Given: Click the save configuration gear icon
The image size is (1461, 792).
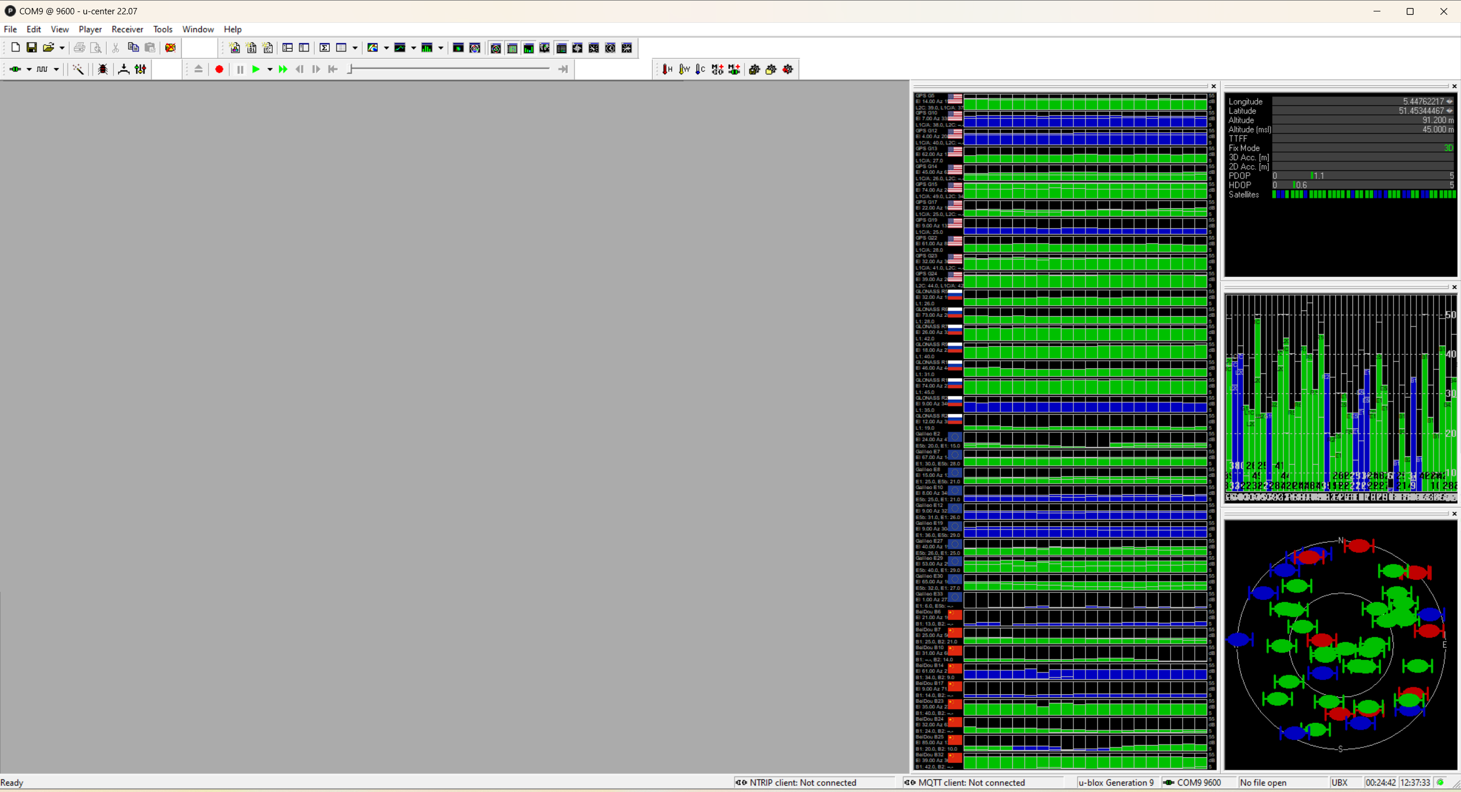Looking at the screenshot, I should coord(755,69).
